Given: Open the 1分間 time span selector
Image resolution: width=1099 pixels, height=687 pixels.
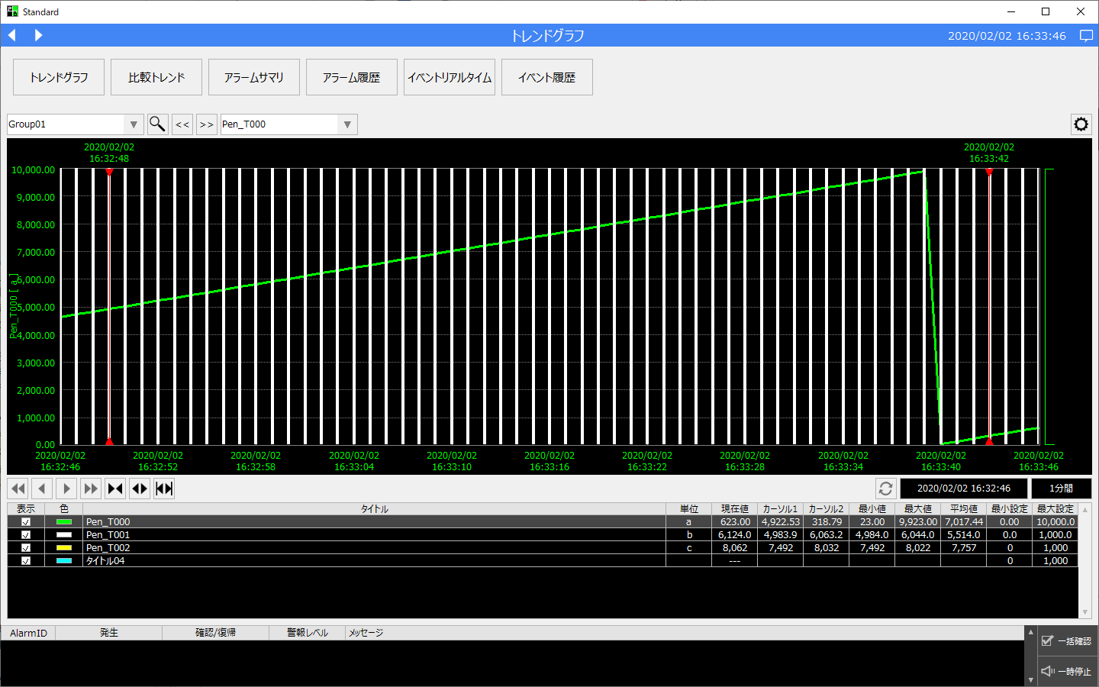Looking at the screenshot, I should click(1061, 489).
